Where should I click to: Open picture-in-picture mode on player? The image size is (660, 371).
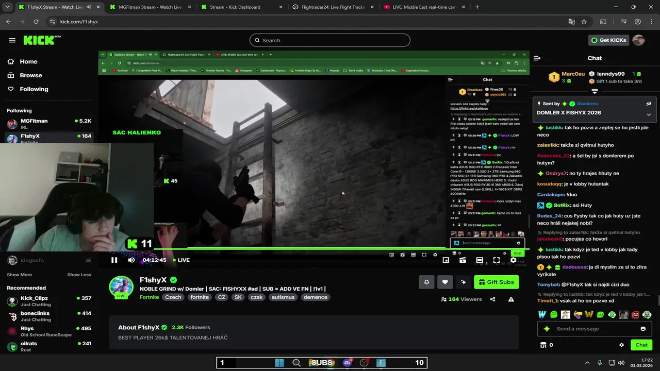pyautogui.click(x=446, y=260)
